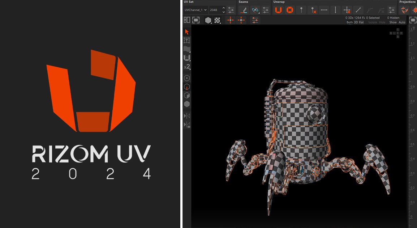Open the UVChannel_1 dropdown
417x228 pixels.
click(195, 10)
